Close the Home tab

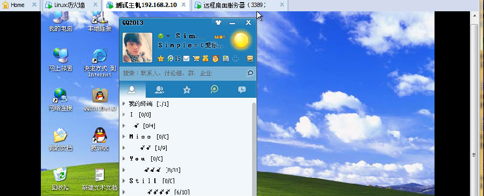(x=34, y=5)
